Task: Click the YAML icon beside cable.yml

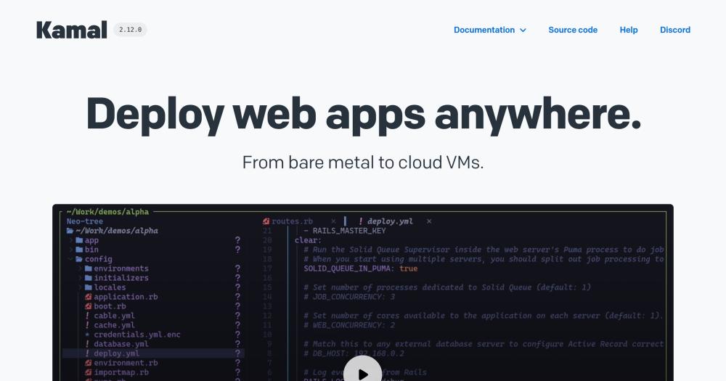Action: (x=87, y=316)
